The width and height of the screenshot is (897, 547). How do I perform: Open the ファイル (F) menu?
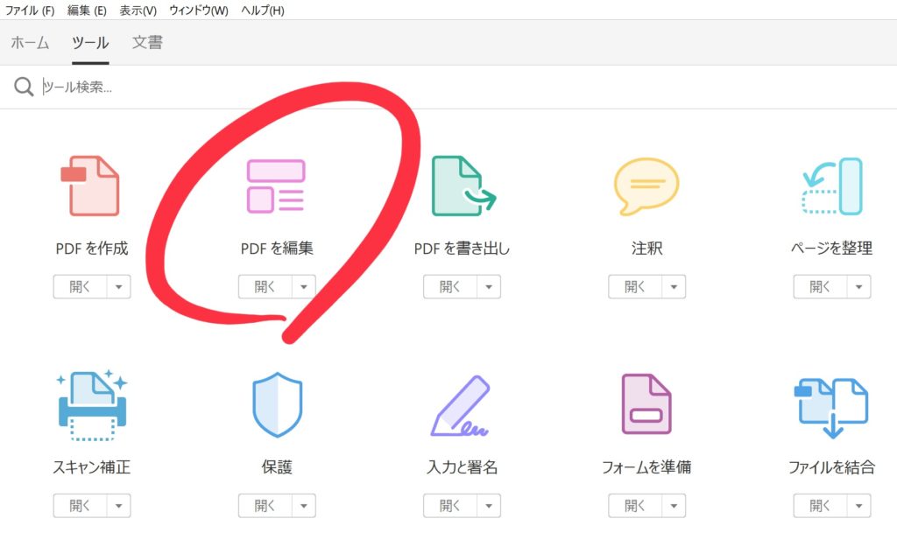click(x=30, y=11)
